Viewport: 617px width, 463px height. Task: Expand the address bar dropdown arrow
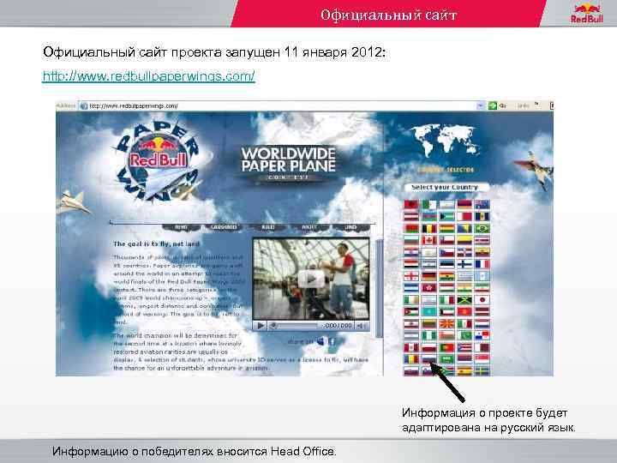pos(481,105)
